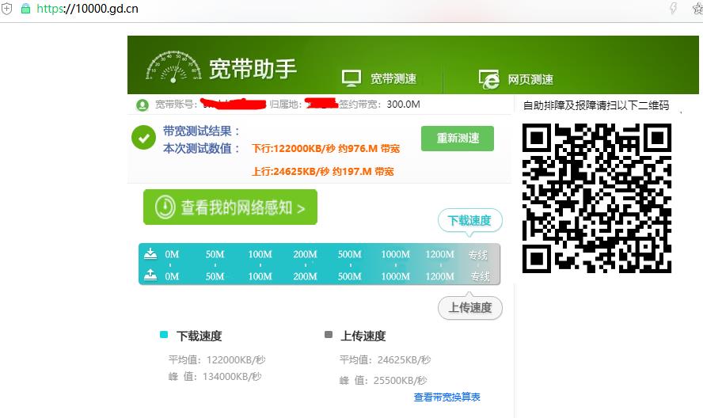Click the lightning bolt icon in browser bar

(x=674, y=8)
